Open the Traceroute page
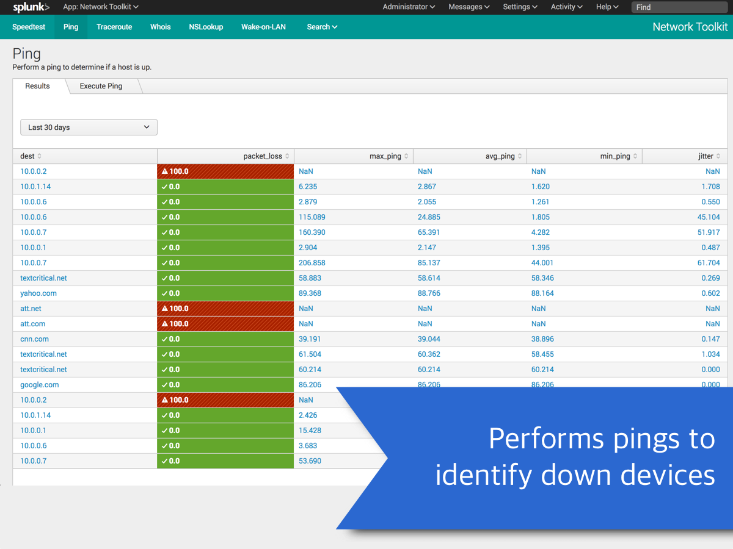This screenshot has width=733, height=549. pyautogui.click(x=114, y=27)
